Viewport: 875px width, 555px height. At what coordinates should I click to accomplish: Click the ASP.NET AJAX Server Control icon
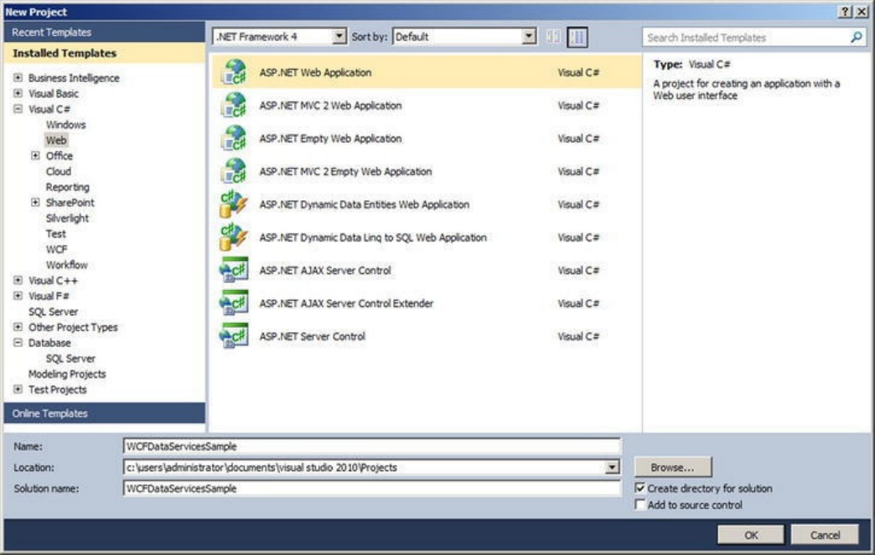(x=234, y=270)
